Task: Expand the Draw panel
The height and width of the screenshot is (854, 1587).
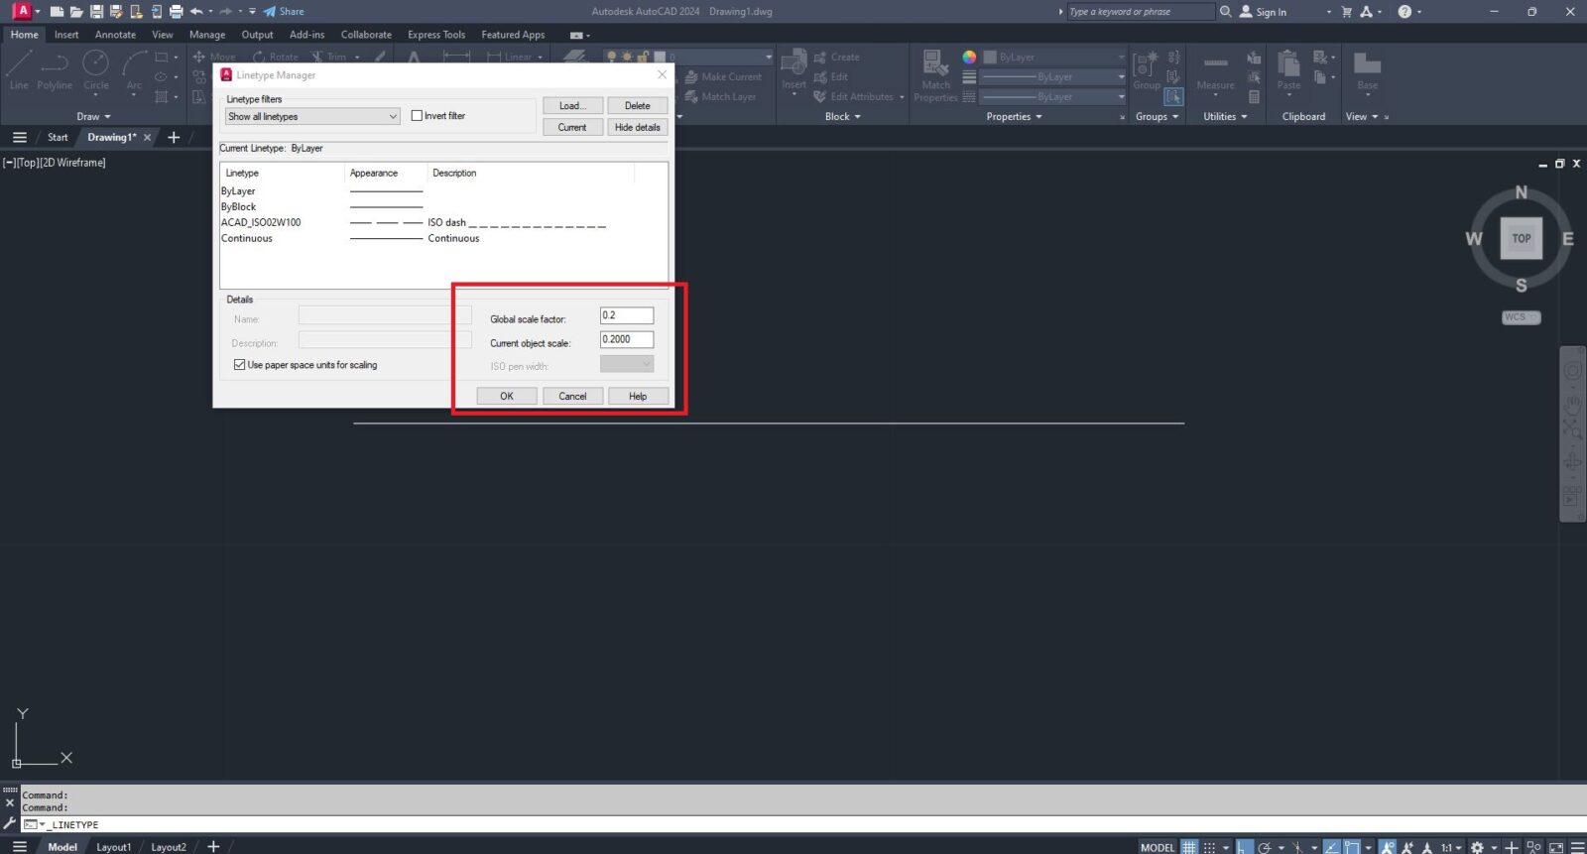Action: 93,117
